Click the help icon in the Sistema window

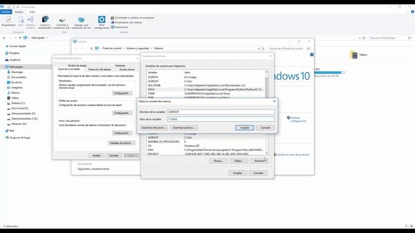click(x=312, y=54)
